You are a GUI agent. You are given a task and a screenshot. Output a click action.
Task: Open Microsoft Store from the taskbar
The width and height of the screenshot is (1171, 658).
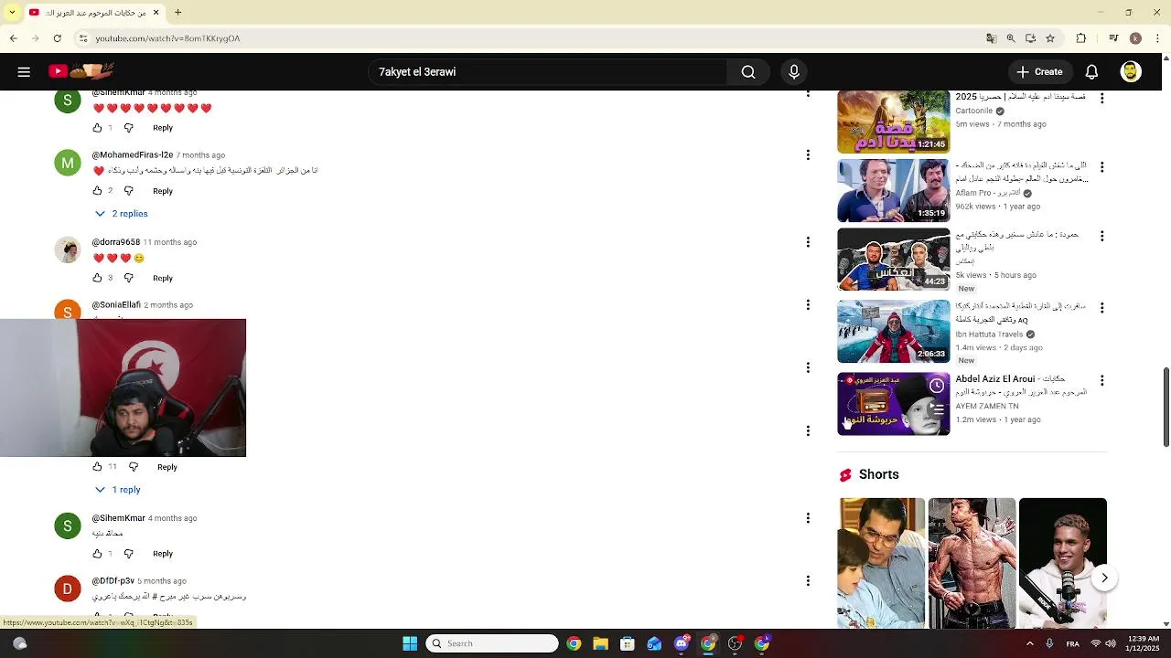[x=627, y=643]
